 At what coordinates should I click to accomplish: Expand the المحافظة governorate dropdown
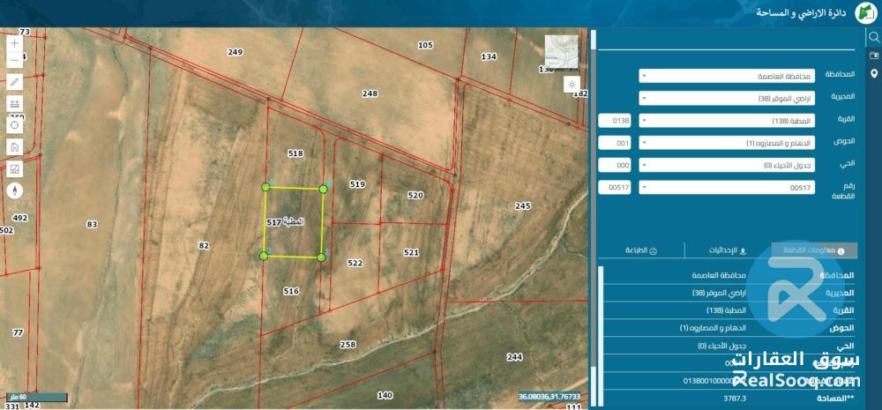727,76
